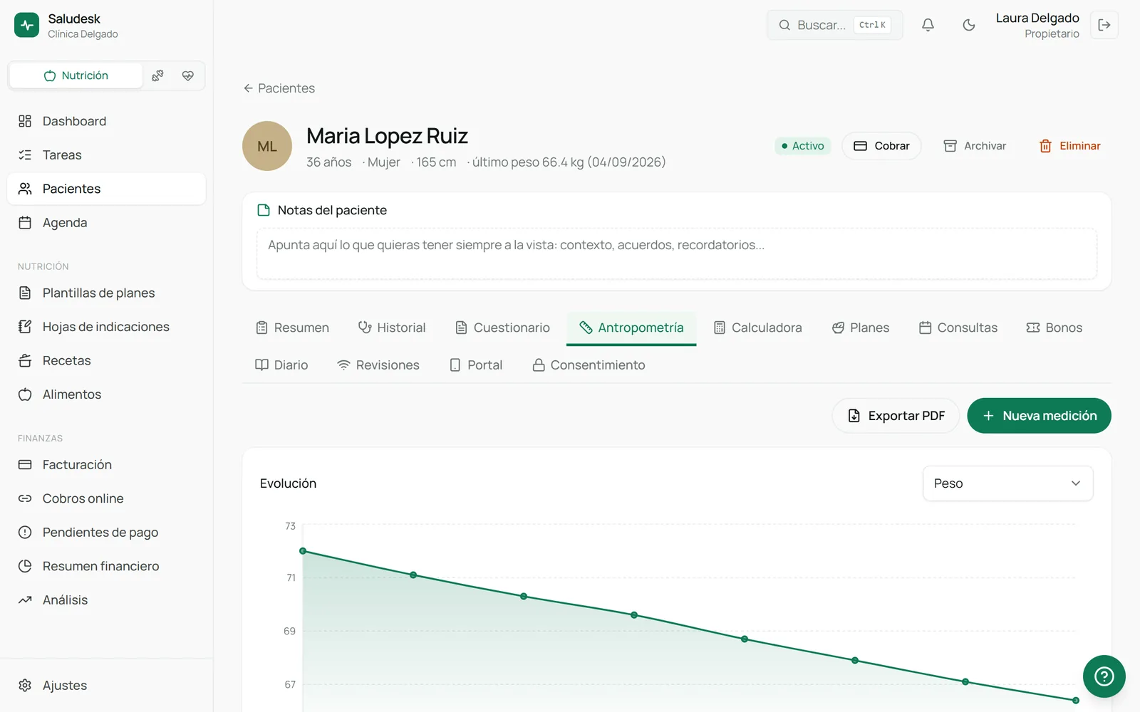Viewport: 1140px width, 712px height.
Task: Switch to the heart health module icon
Action: pos(188,75)
